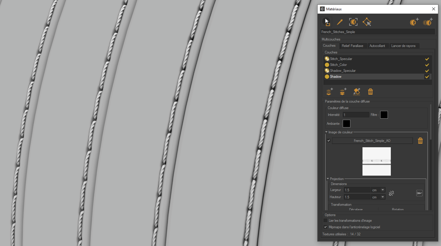
Task: Pick a material with the eyedropper tool
Action: pyautogui.click(x=340, y=22)
